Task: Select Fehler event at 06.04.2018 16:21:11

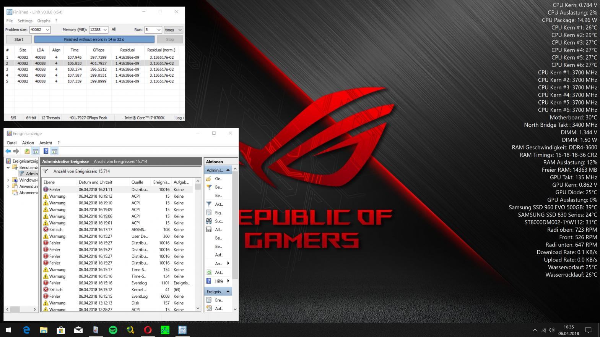Action: (119, 190)
